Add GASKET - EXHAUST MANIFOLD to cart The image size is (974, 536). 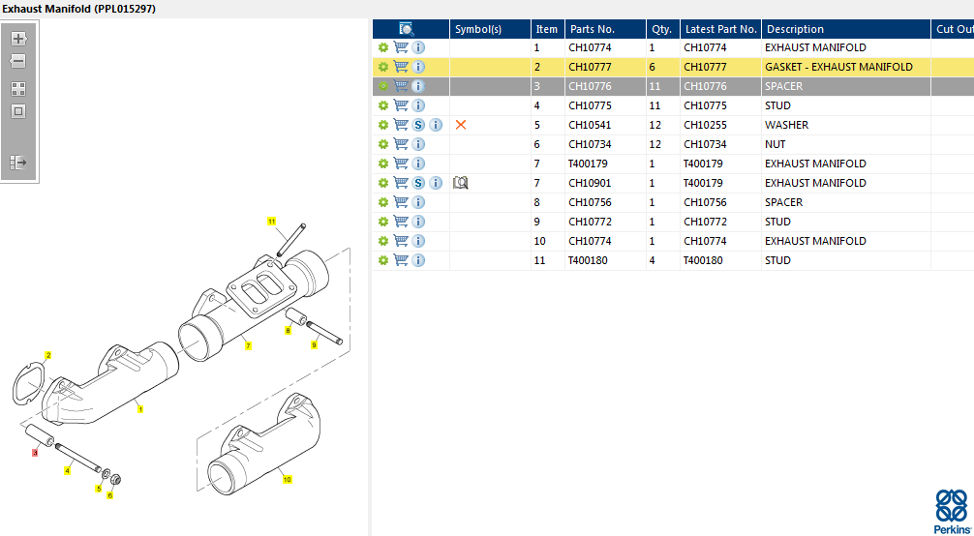[x=401, y=67]
